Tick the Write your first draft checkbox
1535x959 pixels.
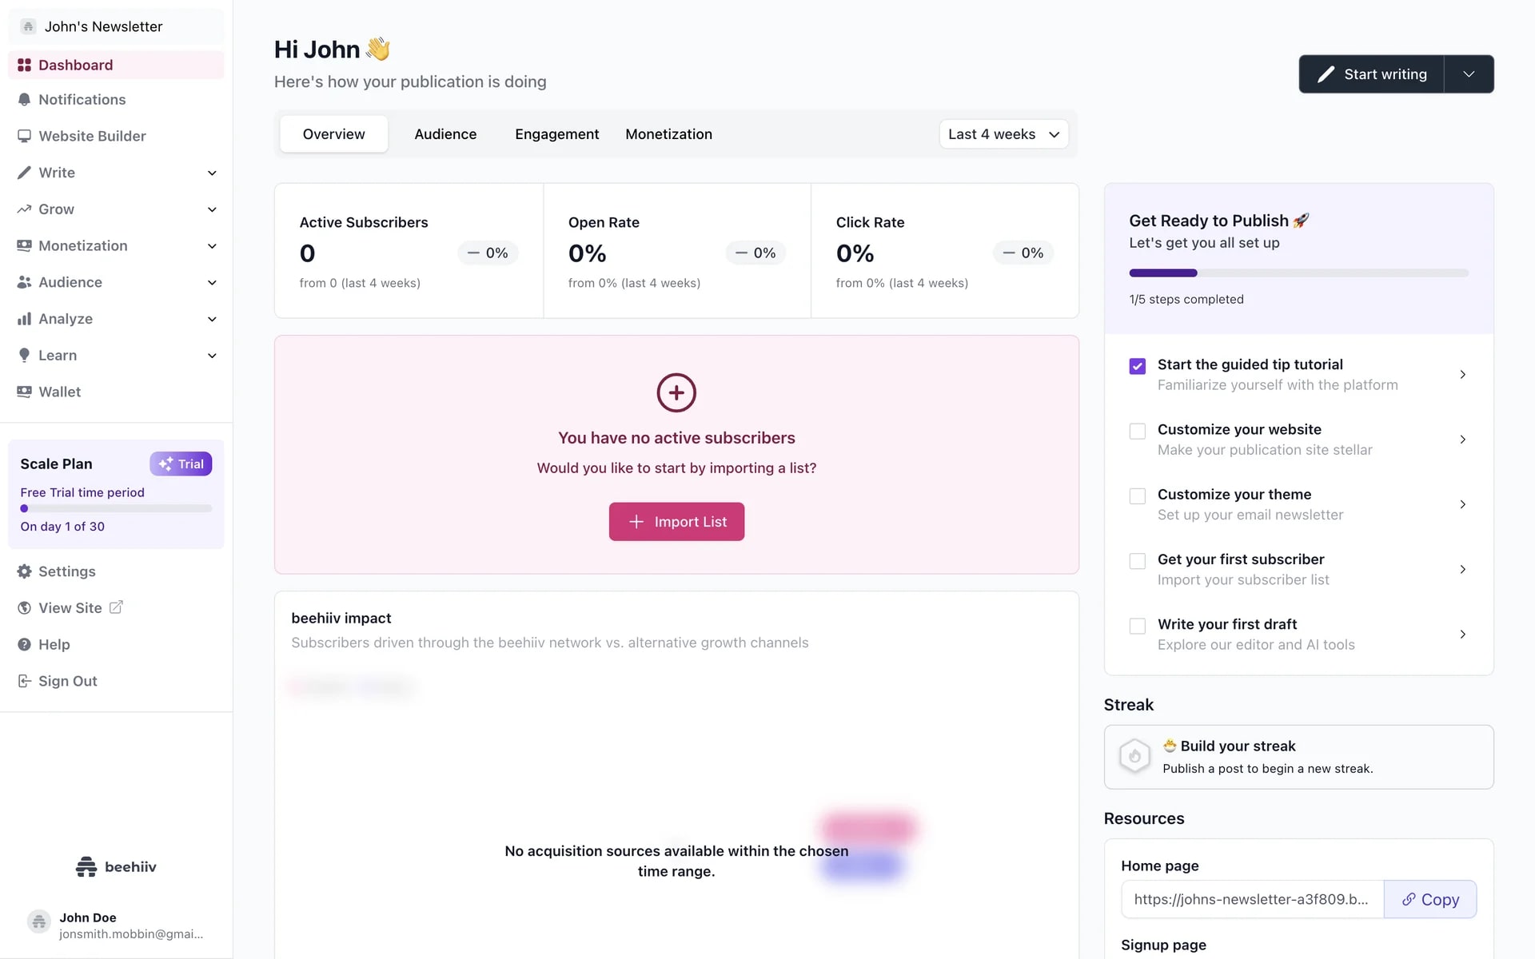1137,626
